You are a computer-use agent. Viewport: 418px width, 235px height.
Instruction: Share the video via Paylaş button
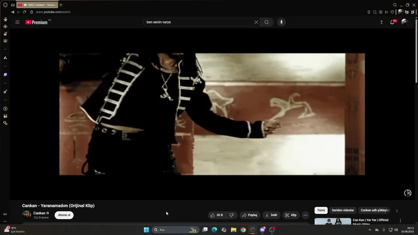[250, 215]
